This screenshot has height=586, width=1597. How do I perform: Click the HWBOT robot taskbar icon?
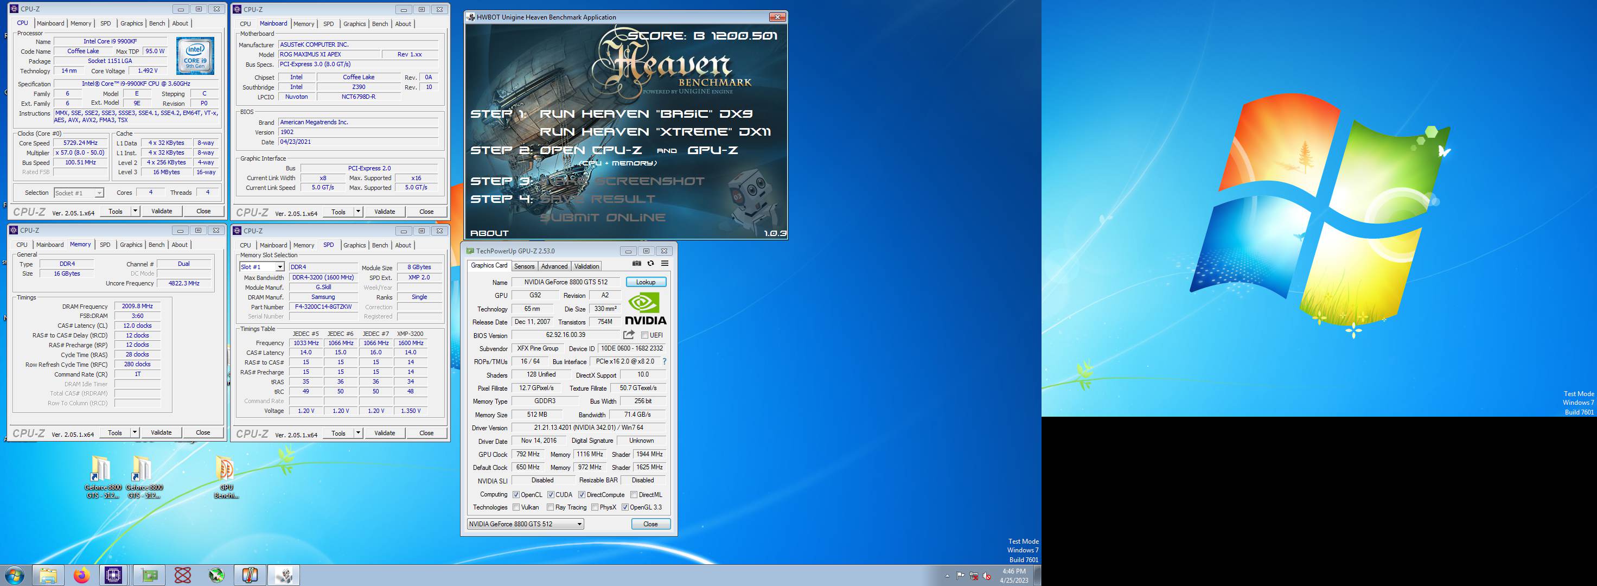pyautogui.click(x=284, y=576)
